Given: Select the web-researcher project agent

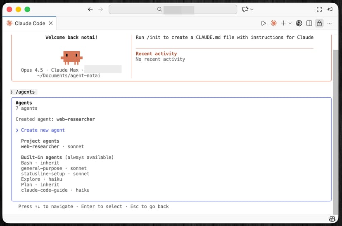Looking at the screenshot, I should click(40, 146).
